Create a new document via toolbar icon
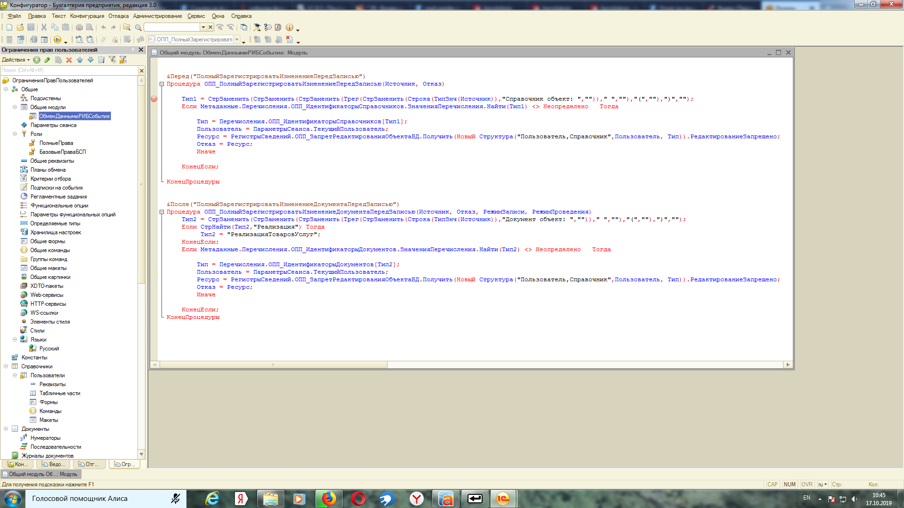 (9, 27)
